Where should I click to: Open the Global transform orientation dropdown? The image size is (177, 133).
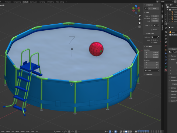[x=58, y=132]
